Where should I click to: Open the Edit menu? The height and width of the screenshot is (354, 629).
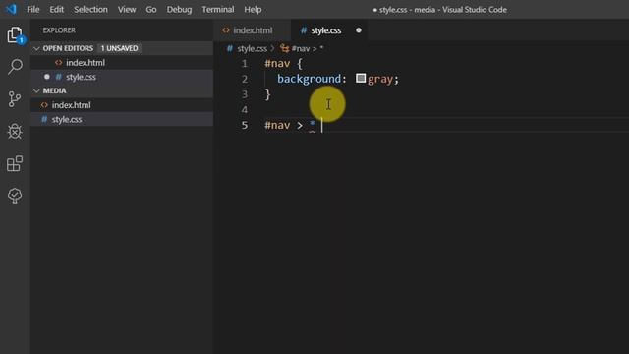[57, 9]
